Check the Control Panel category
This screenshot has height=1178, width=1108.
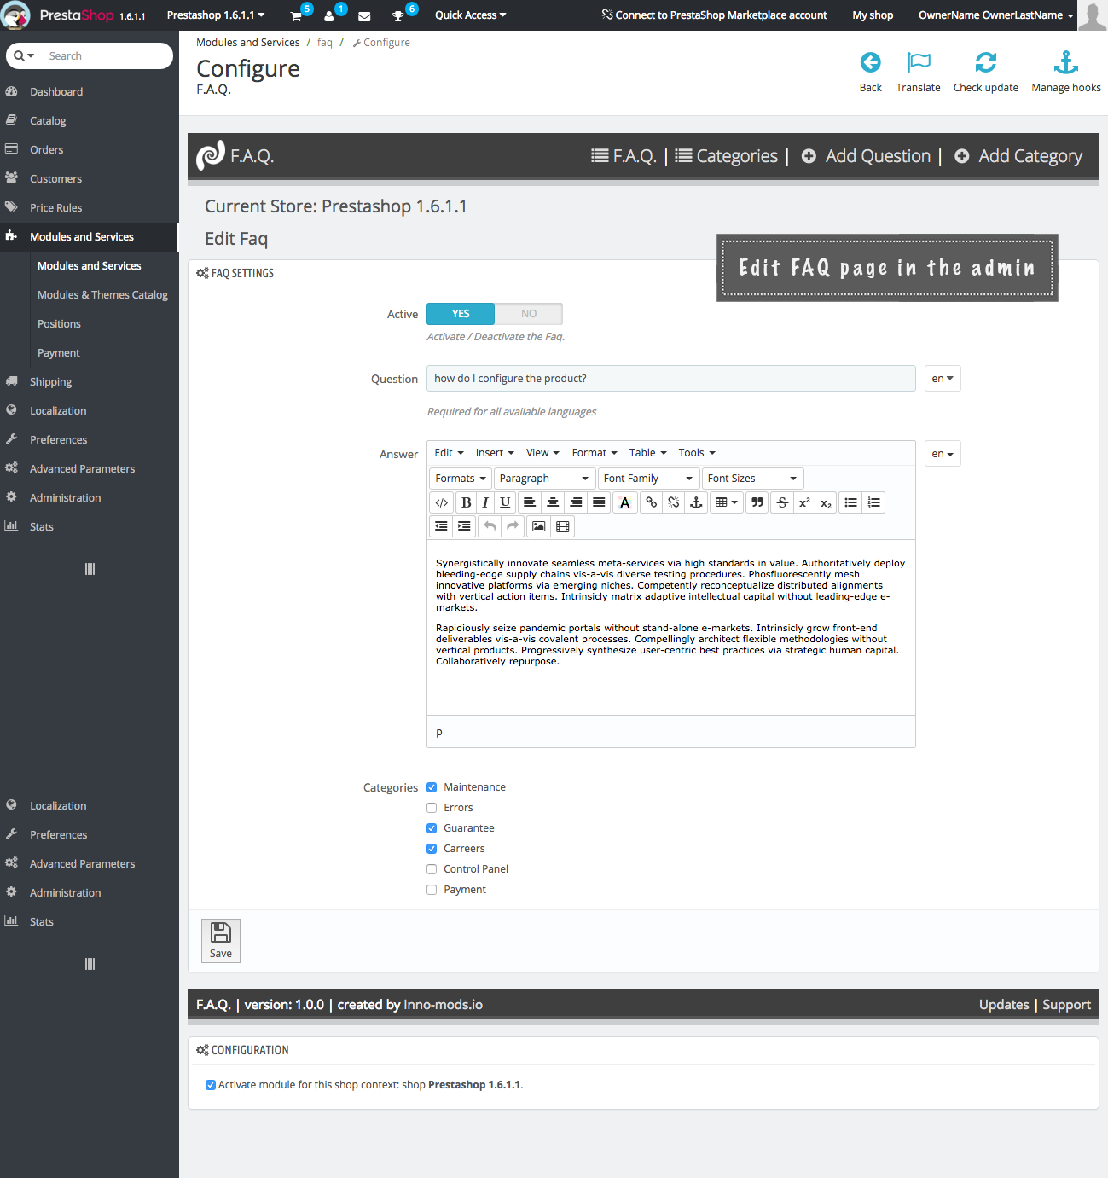coord(432,869)
